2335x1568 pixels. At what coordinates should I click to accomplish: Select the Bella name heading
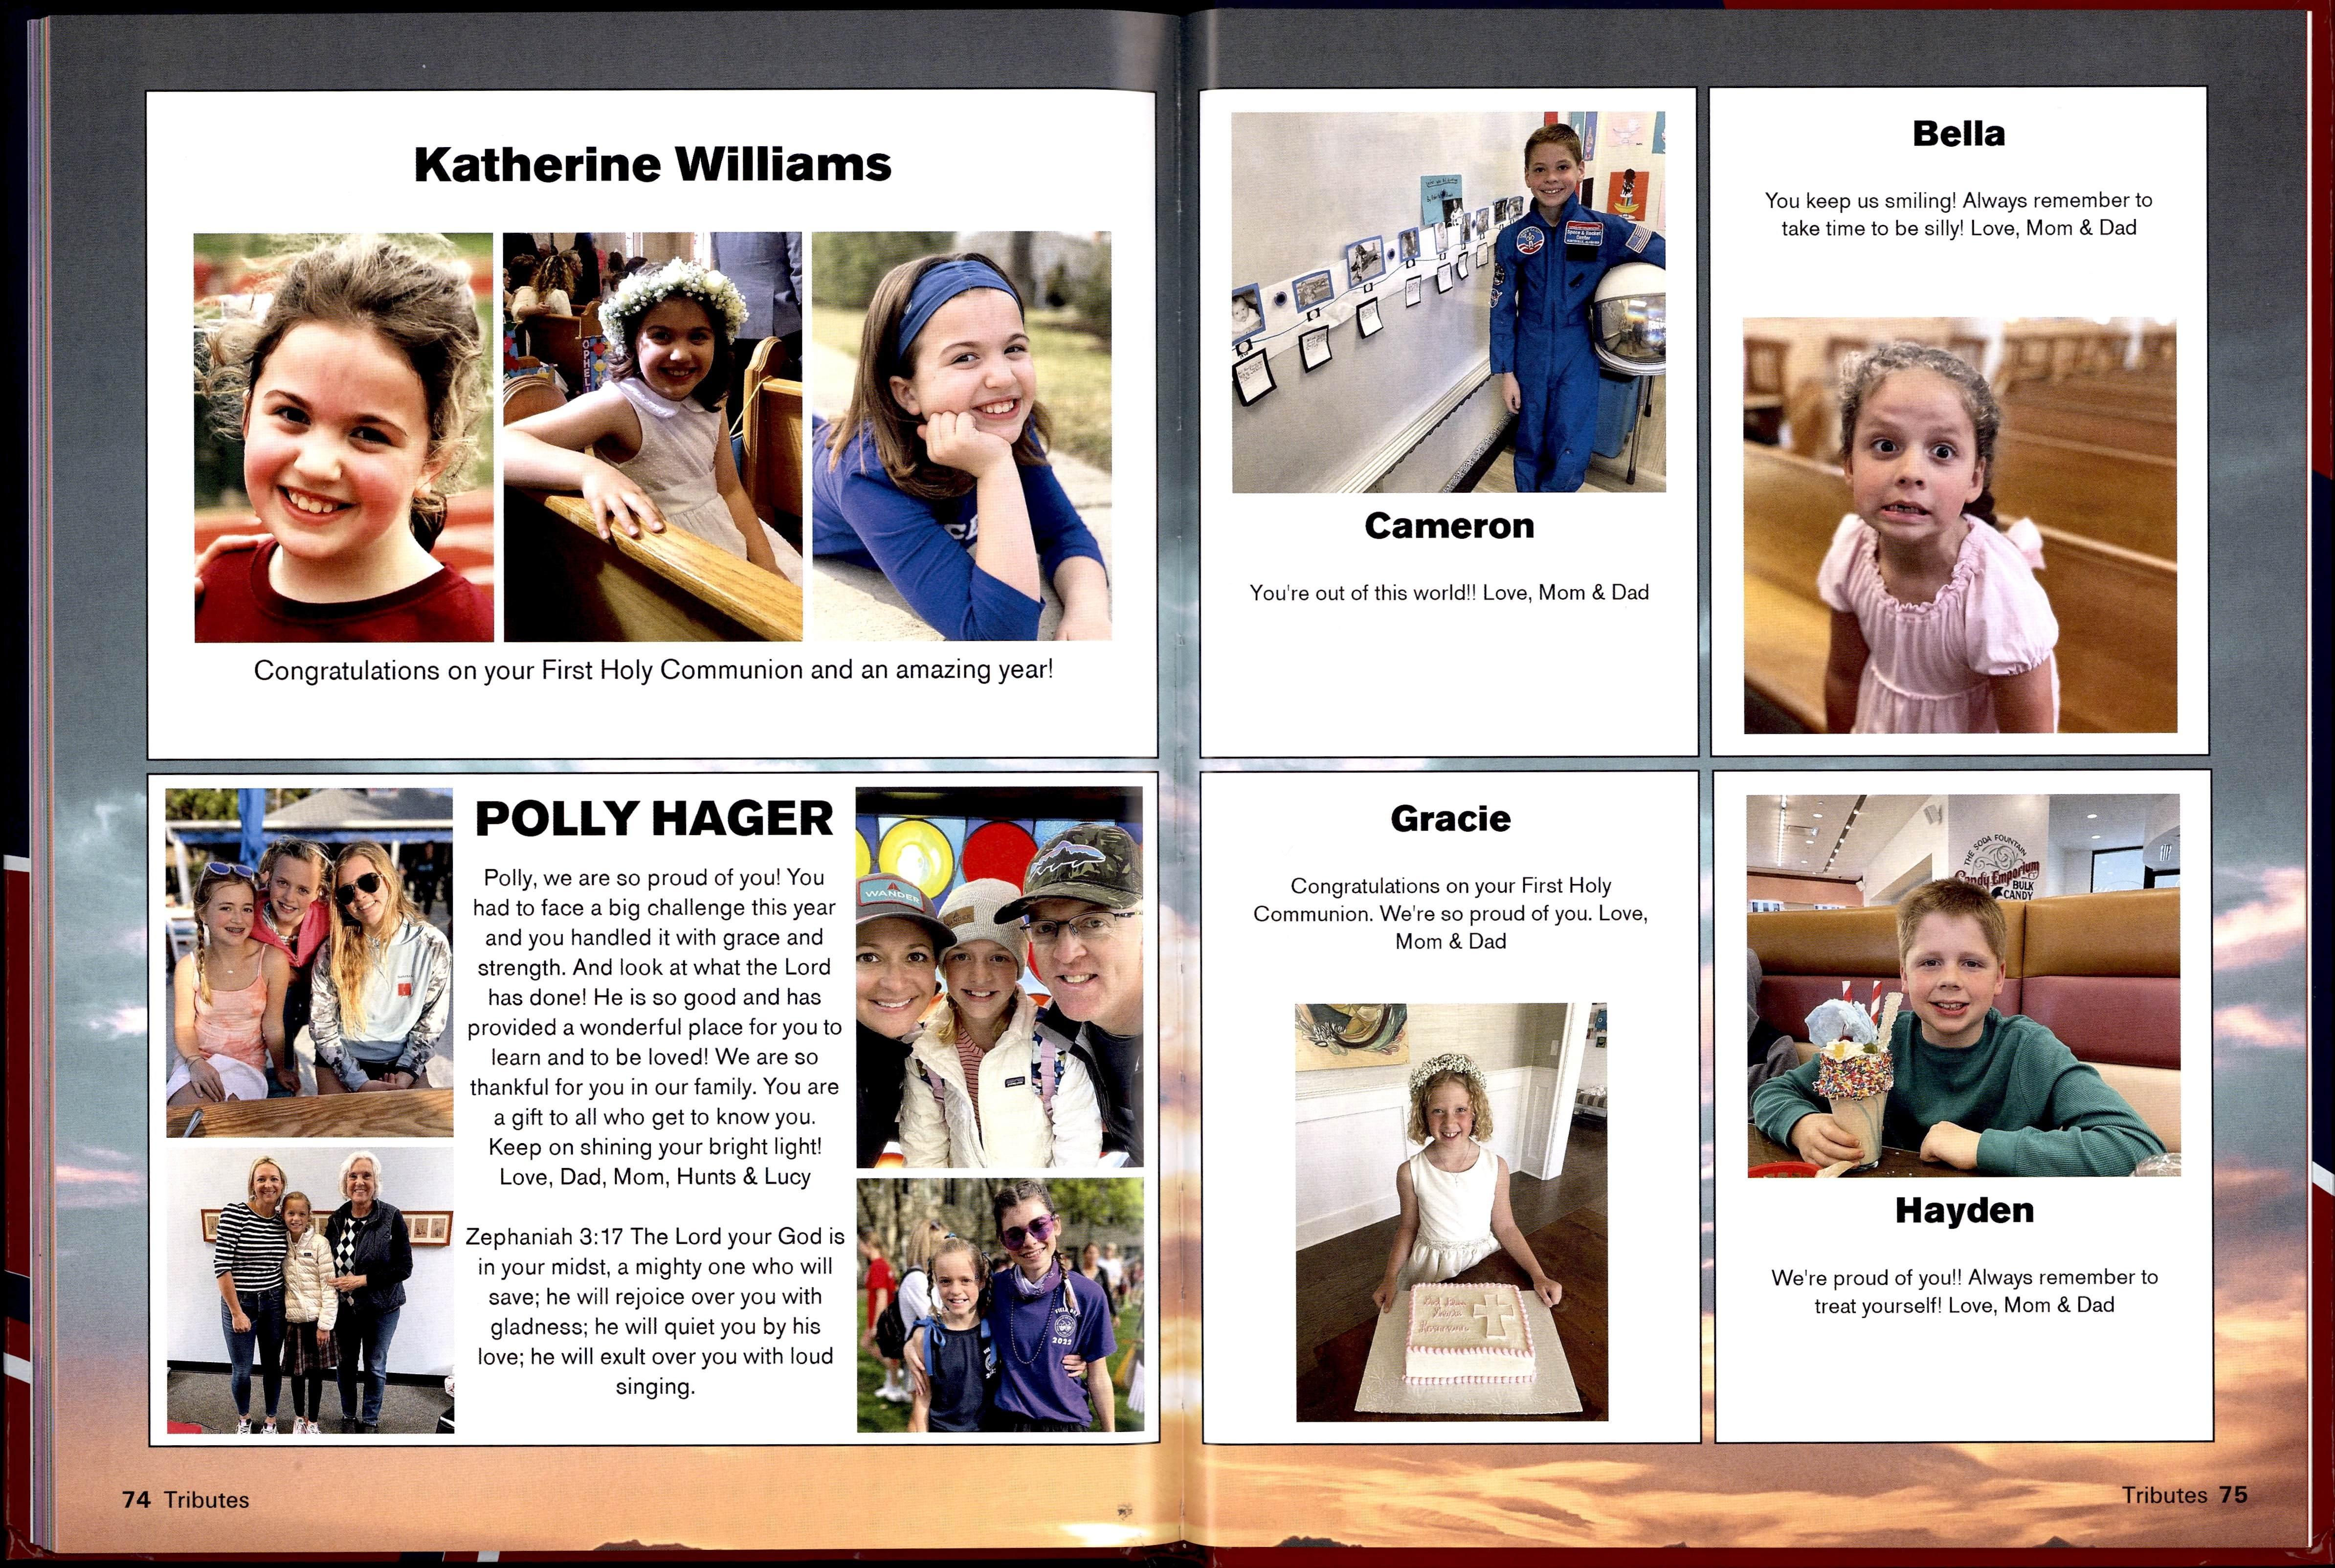tap(1958, 134)
